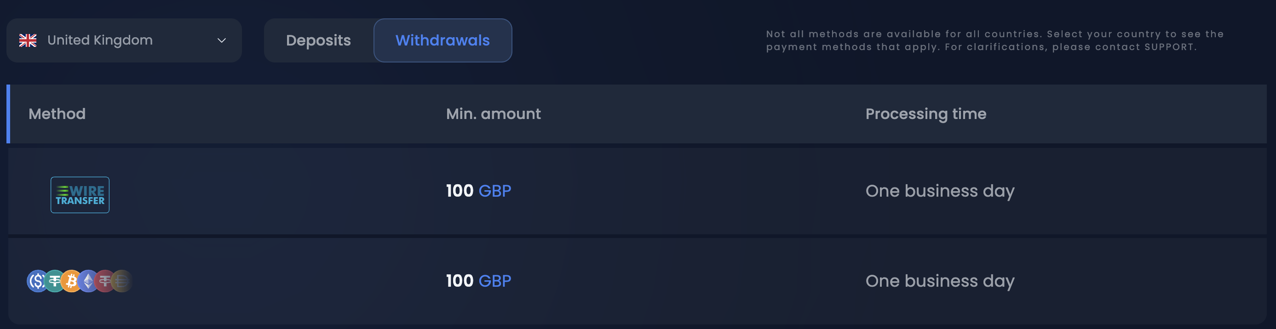The width and height of the screenshot is (1276, 329).
Task: Click the 100 GBP minimum for Wire Transfer
Action: [x=477, y=191]
